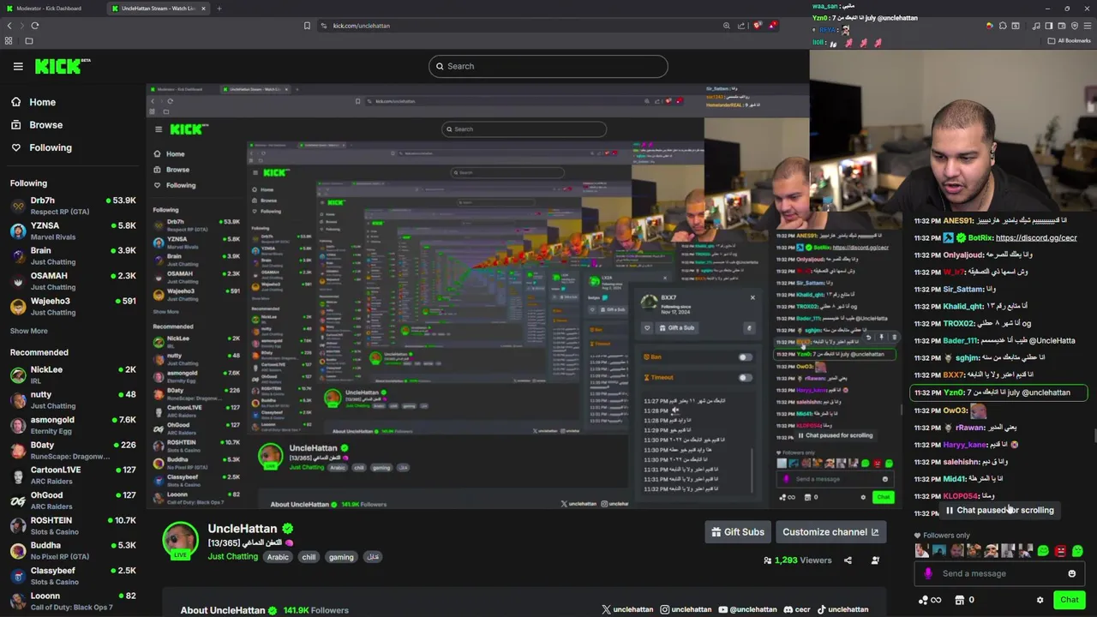This screenshot has width=1097, height=617.
Task: Open the channel points infinity icon
Action: pyautogui.click(x=929, y=601)
